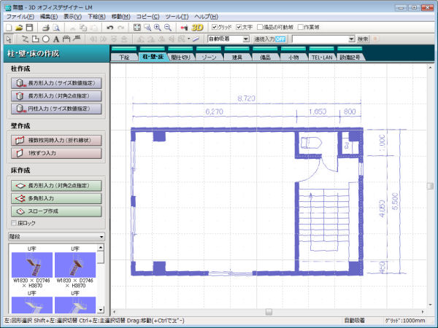Open the search combo box dropdown arrow
The width and height of the screenshot is (438, 328).
pyautogui.click(x=351, y=38)
